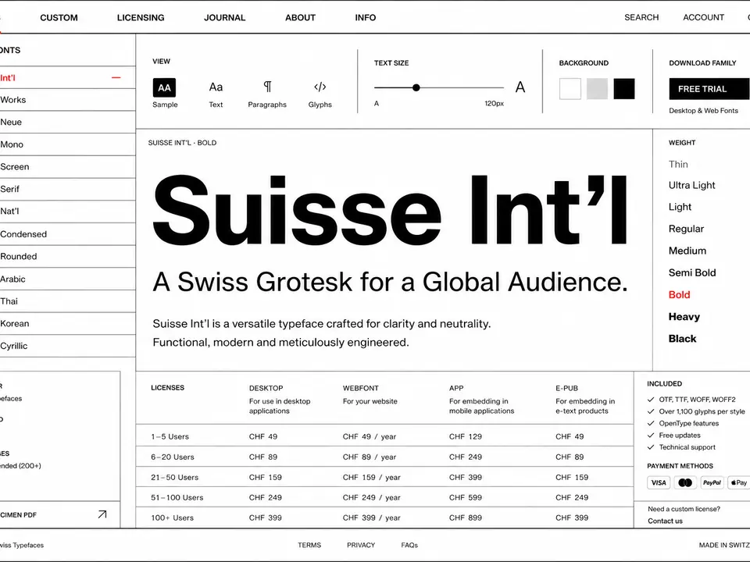Image resolution: width=750 pixels, height=562 pixels.
Task: Open the Licensing menu
Action: [141, 18]
